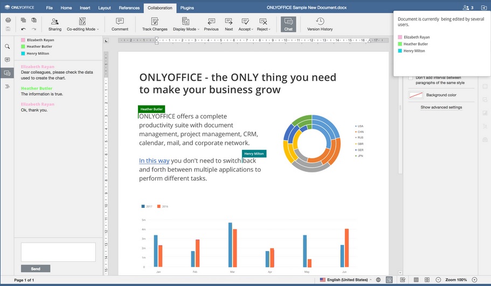The height and width of the screenshot is (286, 491).
Task: Click the Save icon below Print
Action: pyautogui.click(x=8, y=29)
